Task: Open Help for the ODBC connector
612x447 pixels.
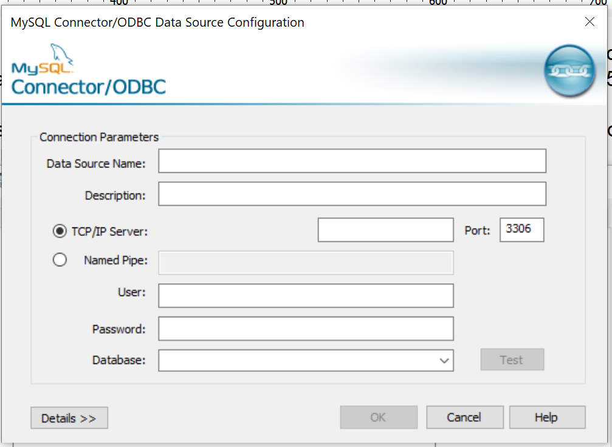Action: 547,417
